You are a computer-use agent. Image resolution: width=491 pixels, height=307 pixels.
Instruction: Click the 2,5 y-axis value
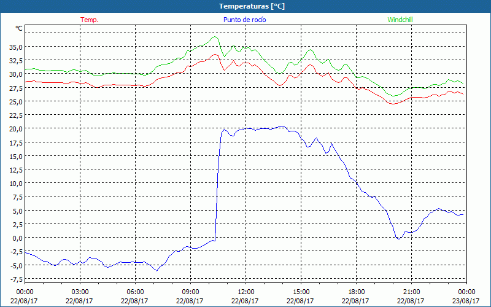point(18,224)
